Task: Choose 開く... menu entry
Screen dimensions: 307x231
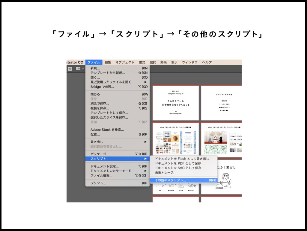Action: pyautogui.click(x=118, y=77)
